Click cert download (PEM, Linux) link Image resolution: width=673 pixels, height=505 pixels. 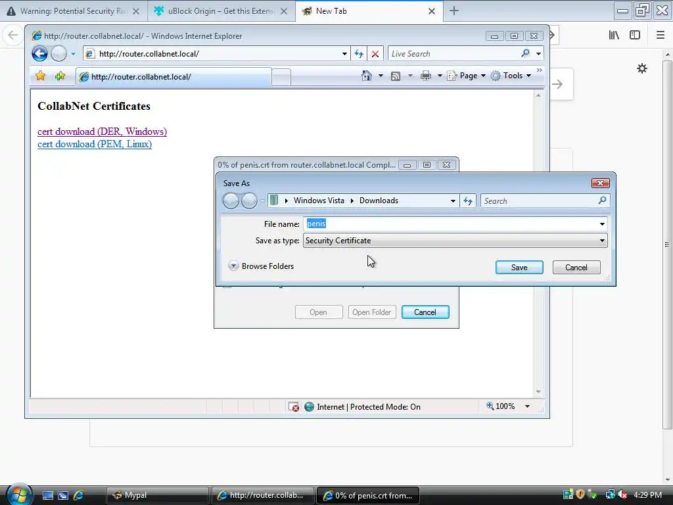95,144
